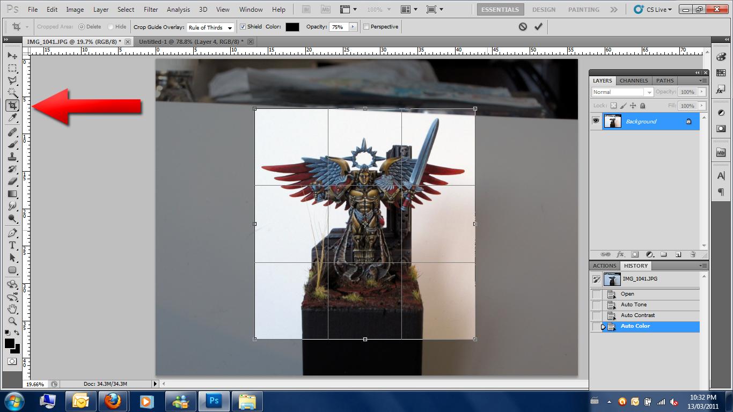Create new fill or adjustment layer
Viewport: 733px width, 412px height.
click(649, 254)
